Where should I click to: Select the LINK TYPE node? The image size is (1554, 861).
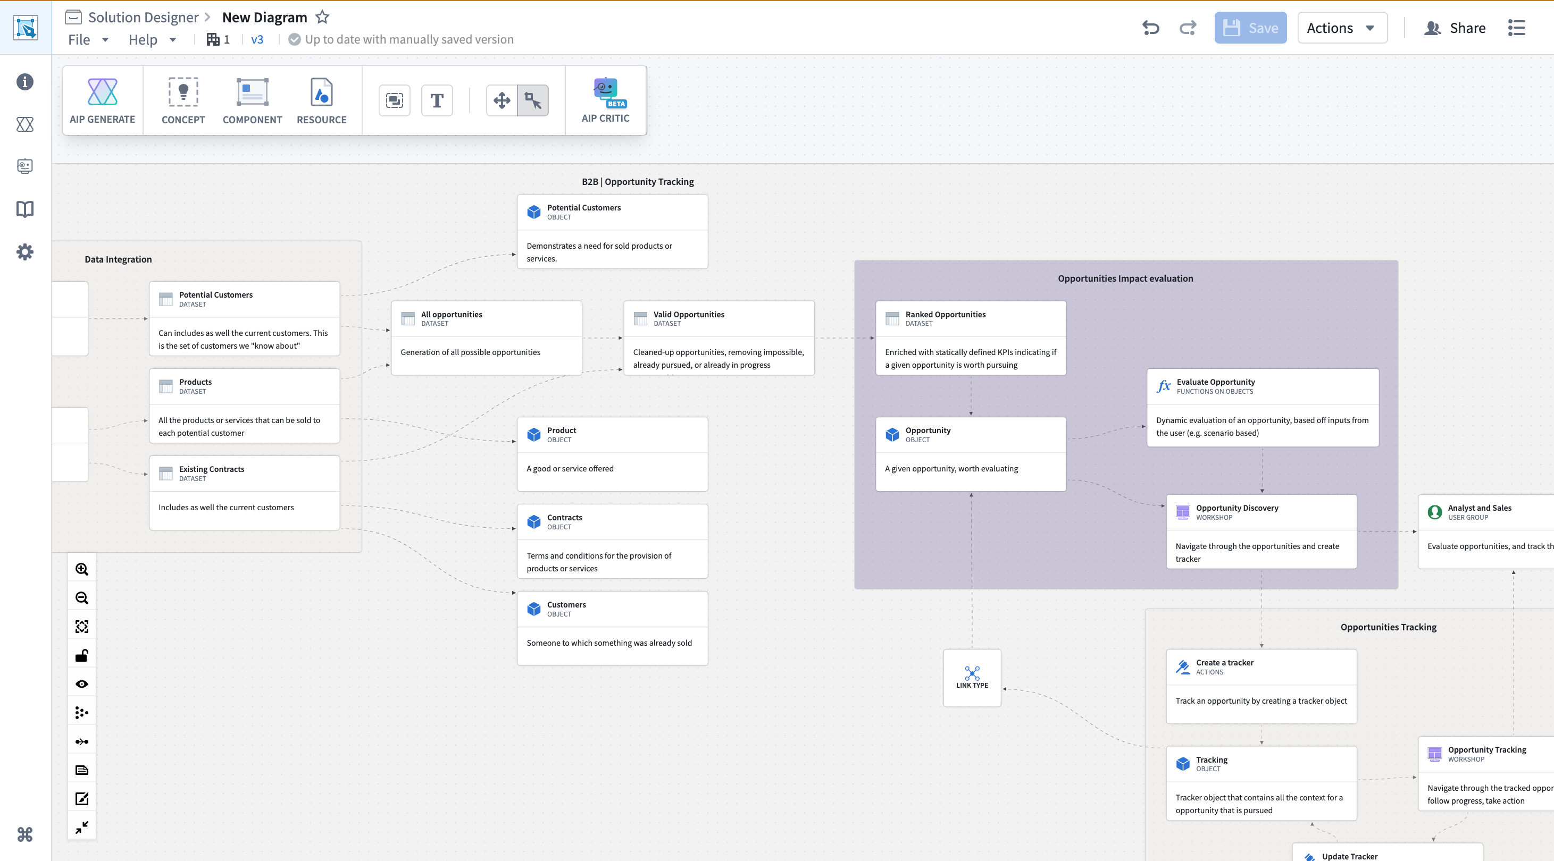point(972,678)
